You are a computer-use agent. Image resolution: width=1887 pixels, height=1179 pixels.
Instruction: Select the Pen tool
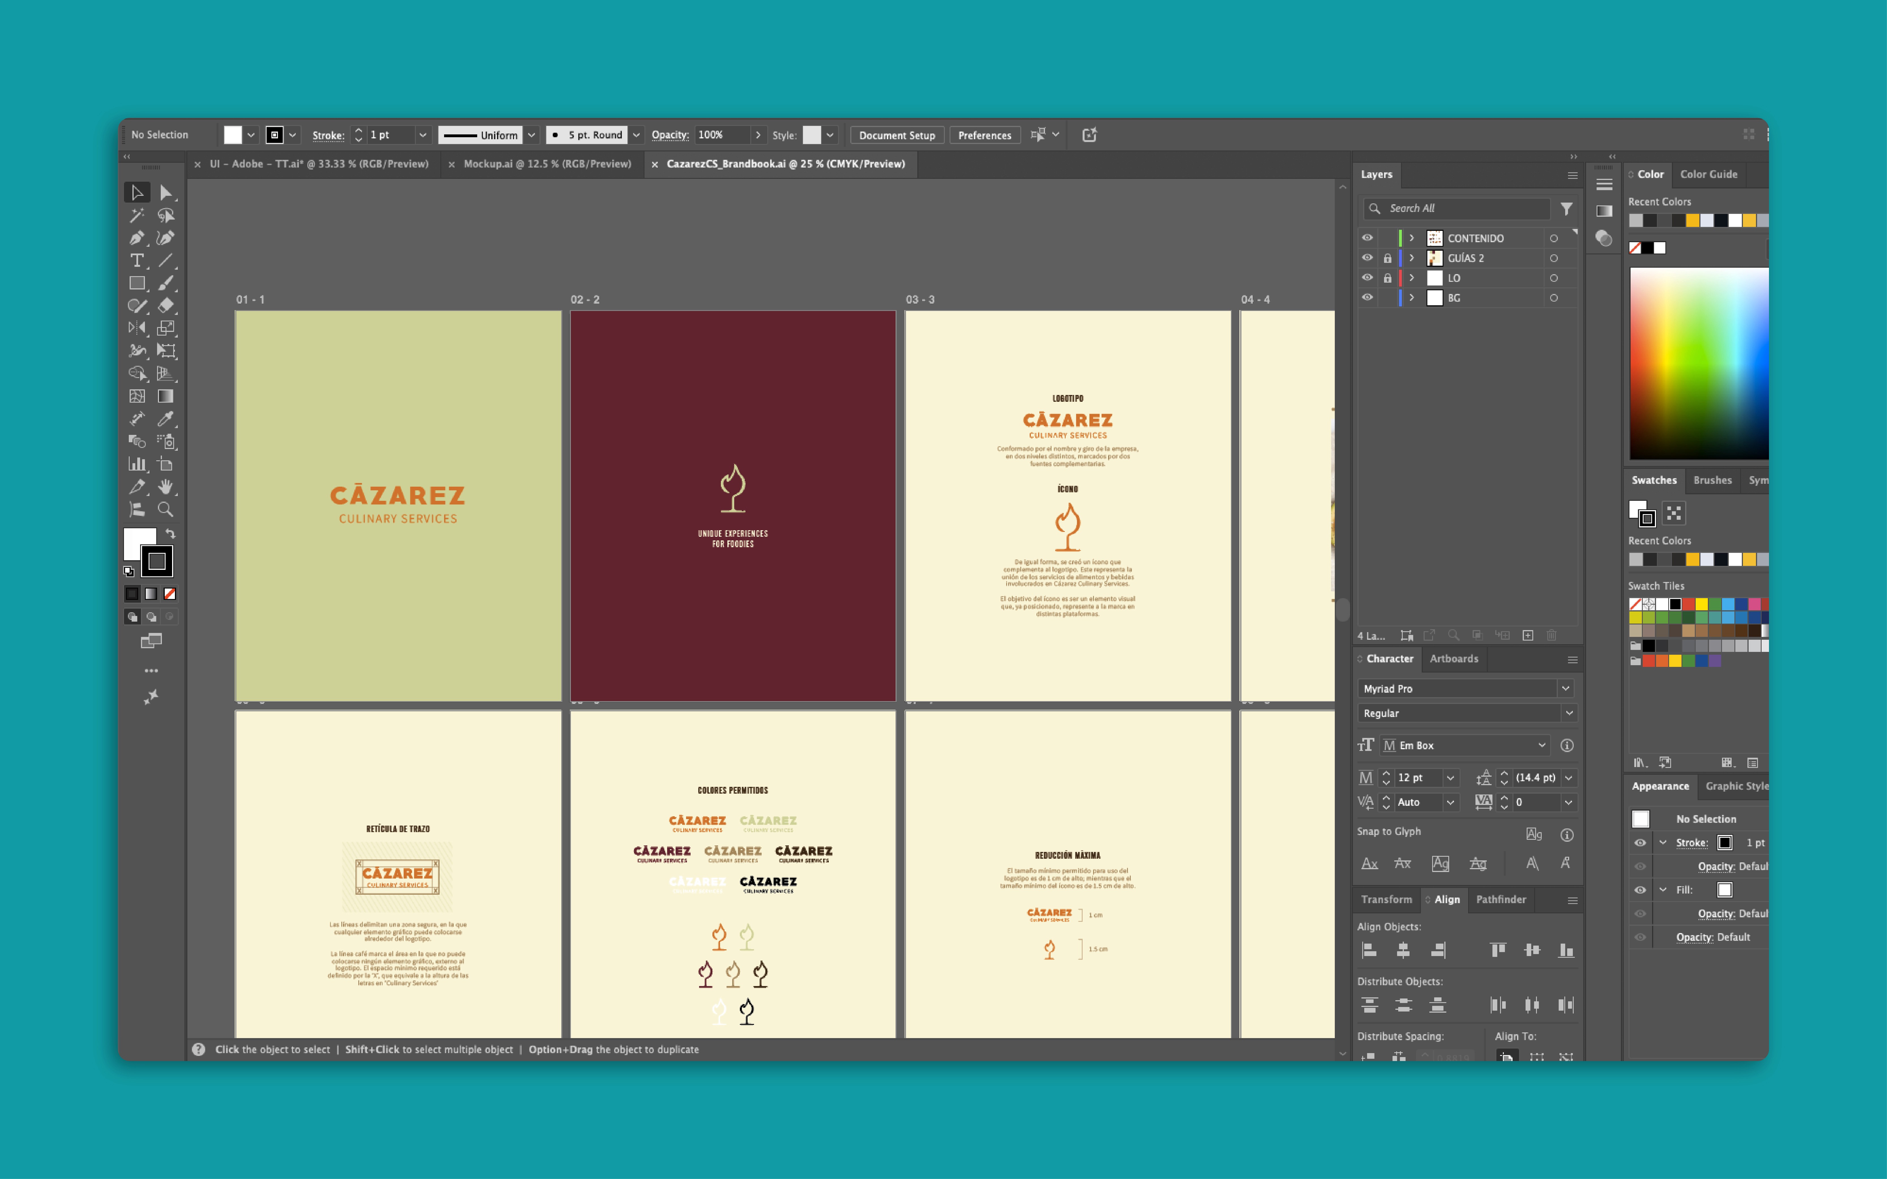[136, 238]
